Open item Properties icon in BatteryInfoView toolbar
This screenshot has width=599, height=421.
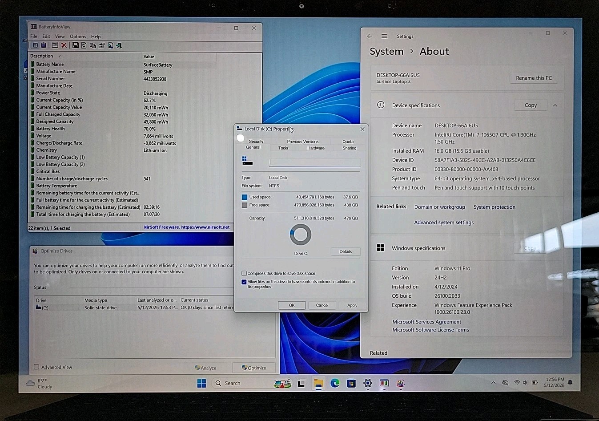point(101,45)
